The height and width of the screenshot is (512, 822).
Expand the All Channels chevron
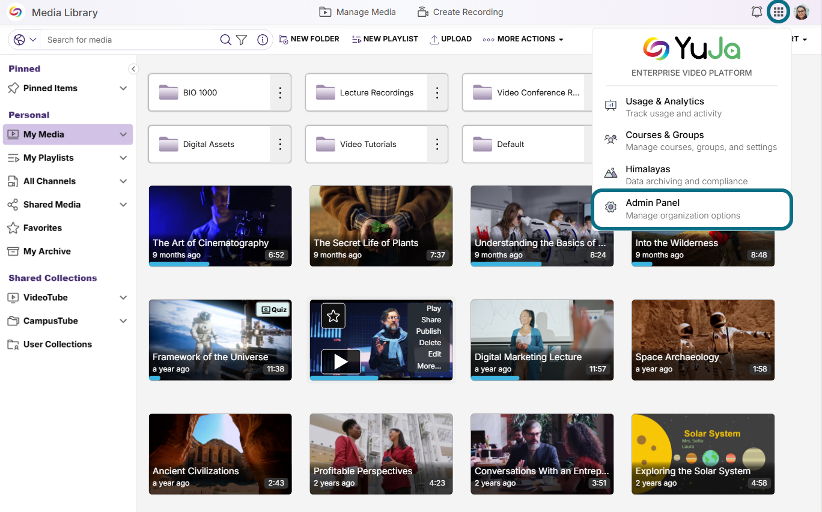click(x=123, y=181)
